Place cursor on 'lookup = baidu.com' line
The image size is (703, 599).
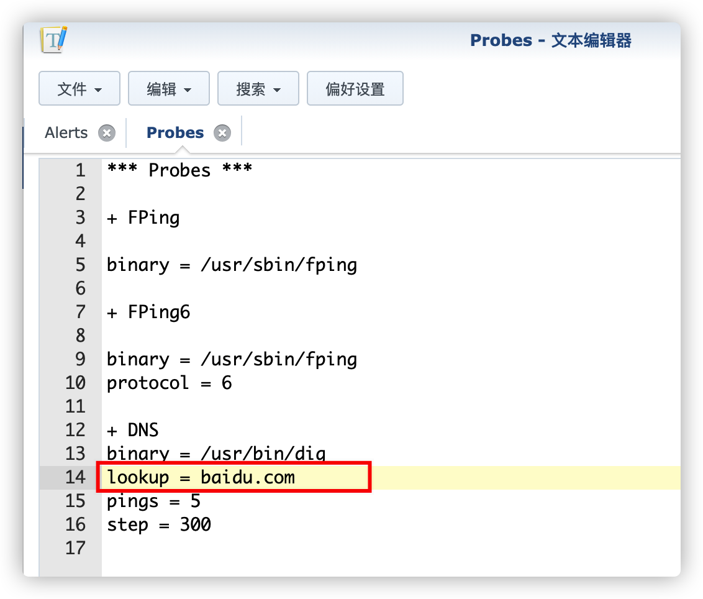point(201,477)
